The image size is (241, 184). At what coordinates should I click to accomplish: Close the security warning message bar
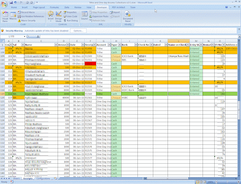click(x=239, y=29)
